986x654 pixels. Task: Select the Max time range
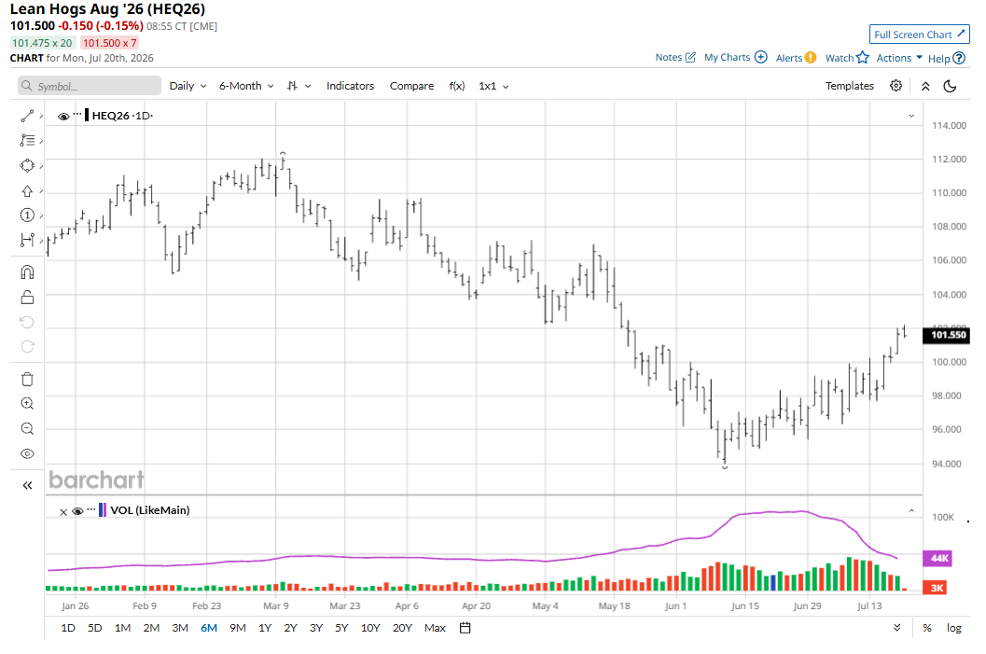click(435, 628)
